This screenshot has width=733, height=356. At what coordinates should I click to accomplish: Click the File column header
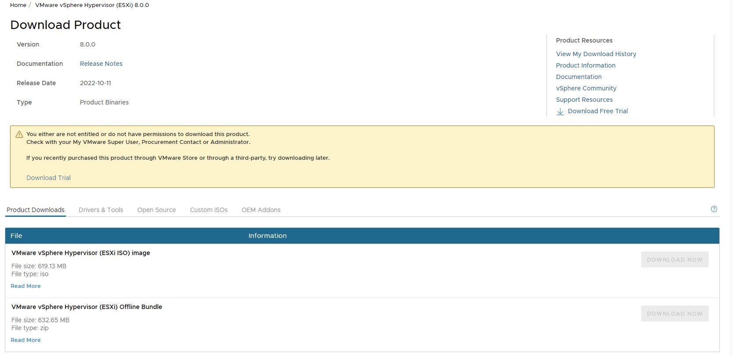16,236
